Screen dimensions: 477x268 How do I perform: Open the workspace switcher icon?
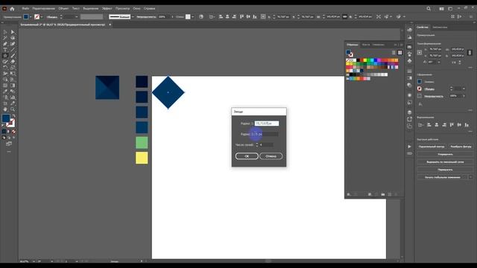click(450, 8)
